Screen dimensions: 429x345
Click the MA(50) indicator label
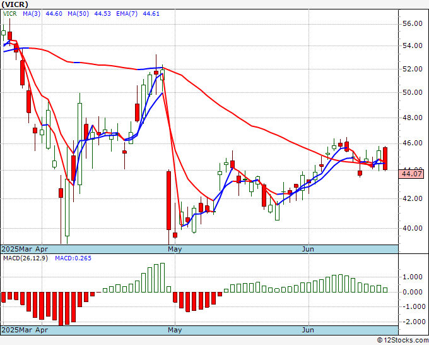[x=78, y=14]
